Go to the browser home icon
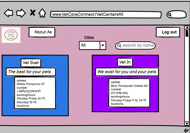 42,13
